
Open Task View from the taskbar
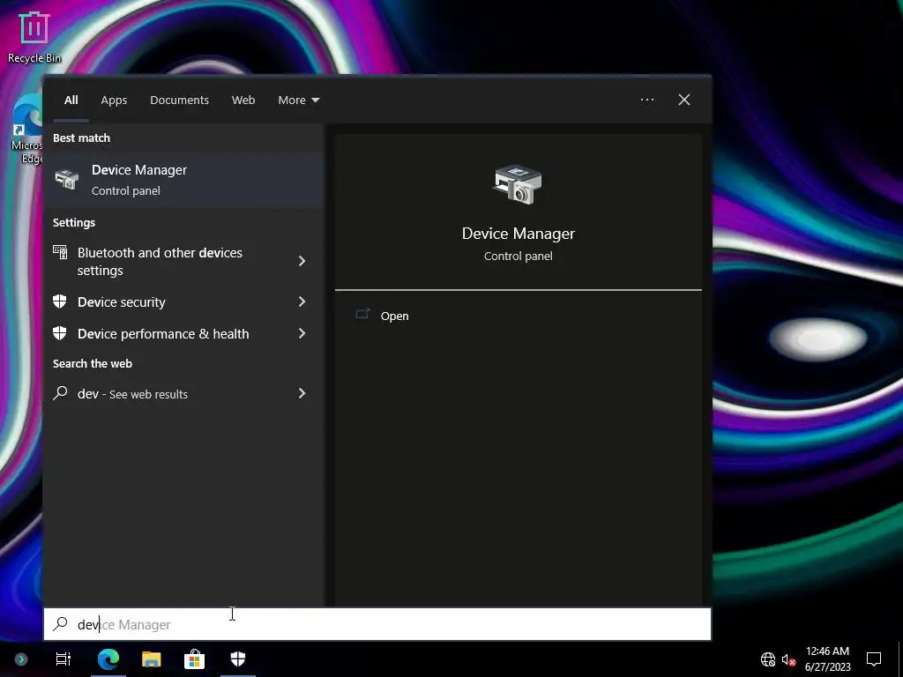click(63, 658)
